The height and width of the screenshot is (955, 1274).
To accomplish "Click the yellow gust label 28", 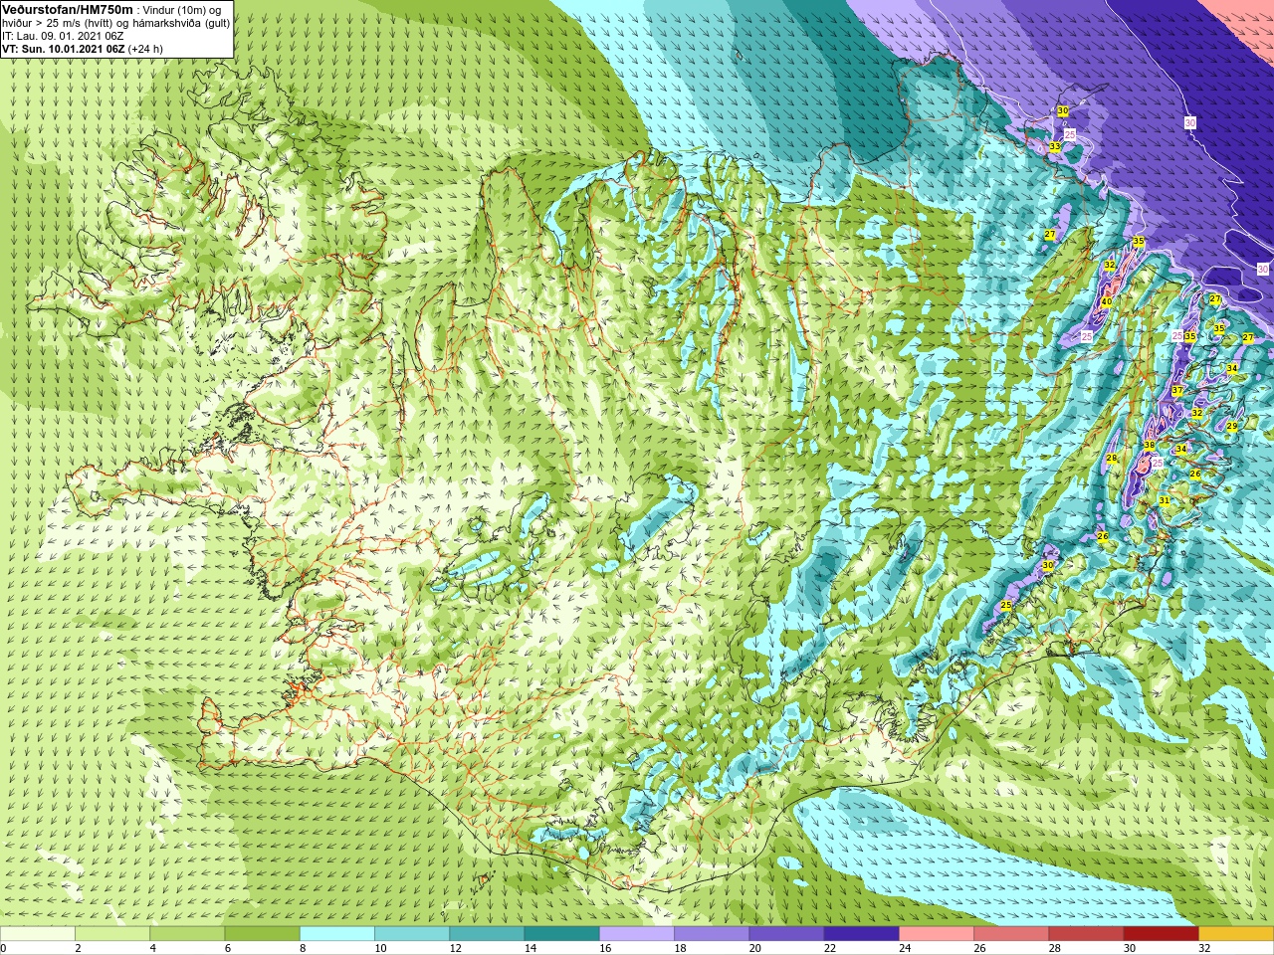I will (1112, 459).
